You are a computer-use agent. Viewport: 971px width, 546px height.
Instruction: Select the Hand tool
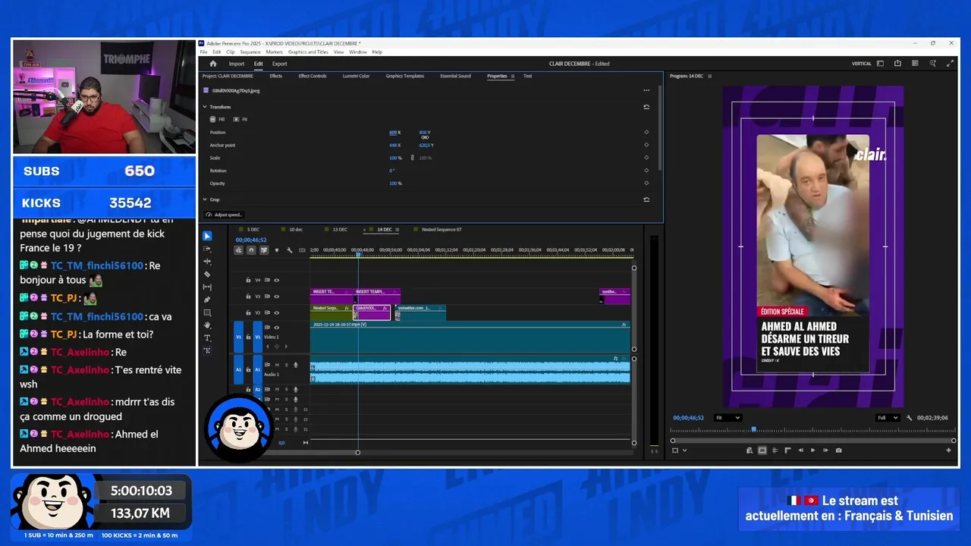click(207, 325)
